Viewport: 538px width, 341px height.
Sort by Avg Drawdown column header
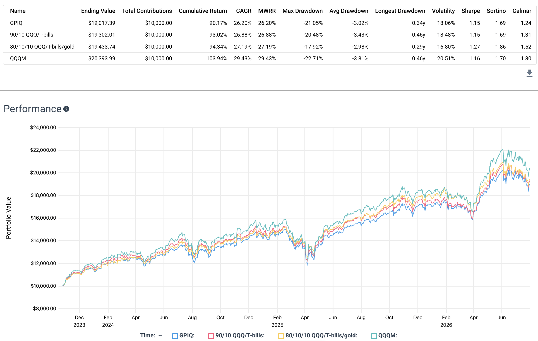click(349, 11)
